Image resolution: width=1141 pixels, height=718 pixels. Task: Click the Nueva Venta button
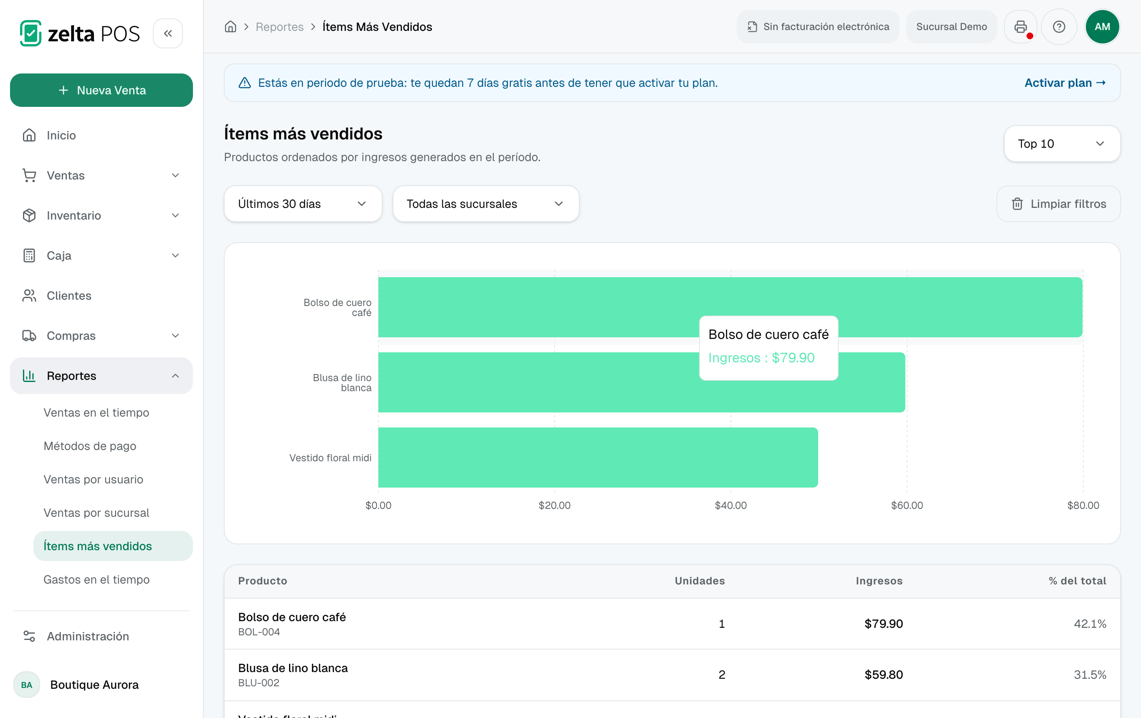101,90
